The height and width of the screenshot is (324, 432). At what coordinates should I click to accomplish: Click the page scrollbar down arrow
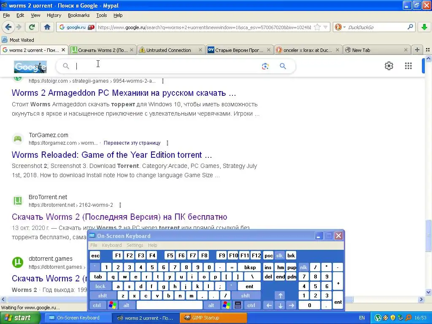(x=429, y=292)
